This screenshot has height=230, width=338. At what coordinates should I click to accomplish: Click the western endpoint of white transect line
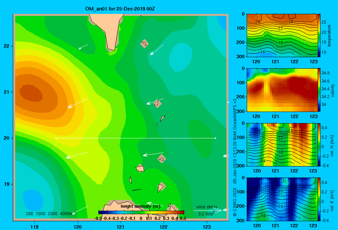point(56,138)
